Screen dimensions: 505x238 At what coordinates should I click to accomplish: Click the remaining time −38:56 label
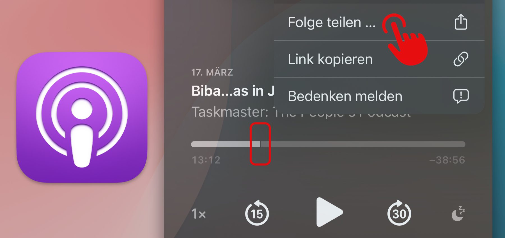point(447,160)
